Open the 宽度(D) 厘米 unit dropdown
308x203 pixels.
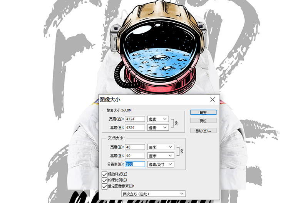[161, 147]
